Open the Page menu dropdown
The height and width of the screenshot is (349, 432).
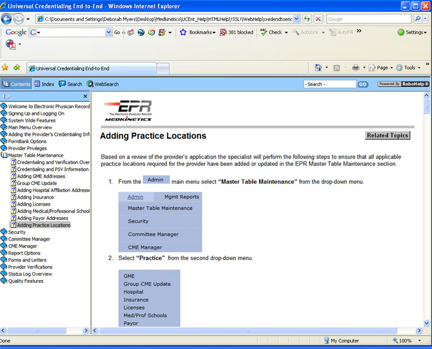click(391, 68)
